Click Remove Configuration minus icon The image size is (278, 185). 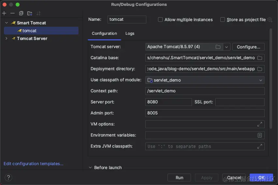click(x=12, y=13)
